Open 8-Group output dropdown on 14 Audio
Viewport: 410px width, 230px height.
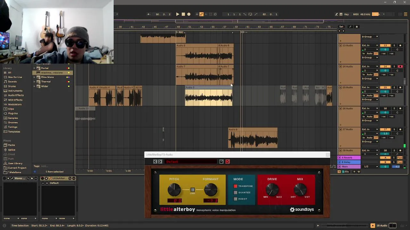pyautogui.click(x=370, y=79)
